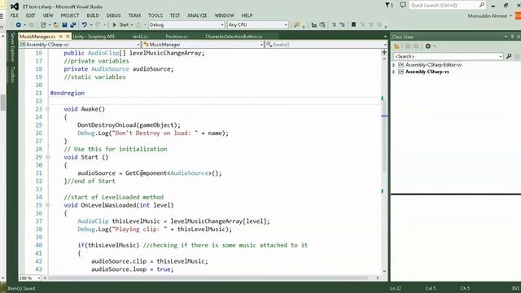Click the Start debugging button
The image size is (521, 293).
[120, 25]
